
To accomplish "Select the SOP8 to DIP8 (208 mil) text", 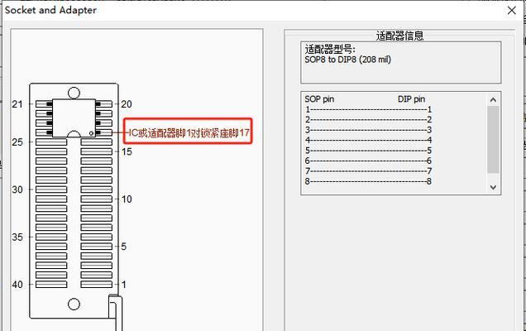I will click(x=347, y=60).
